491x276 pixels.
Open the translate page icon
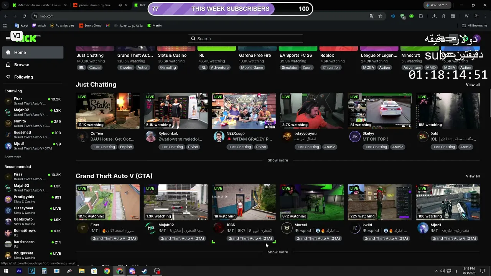point(372,16)
